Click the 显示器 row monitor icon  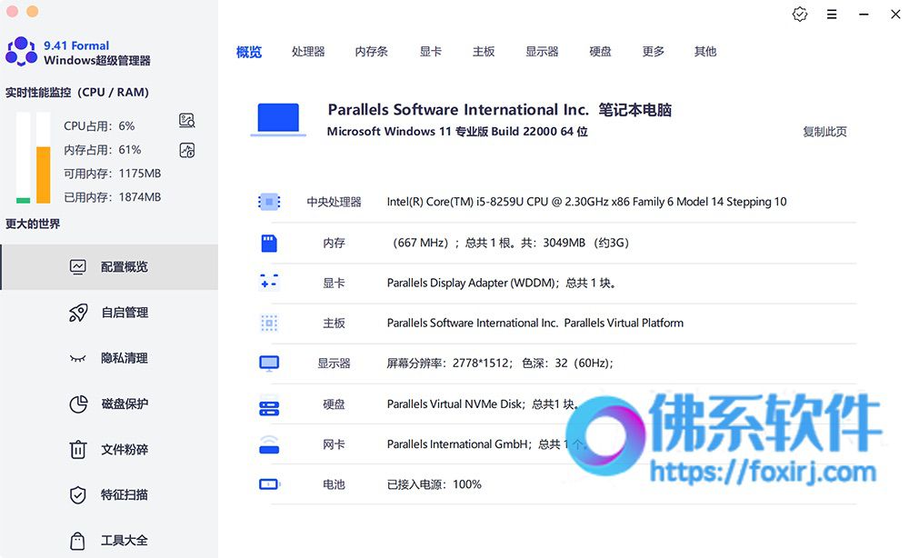point(269,364)
